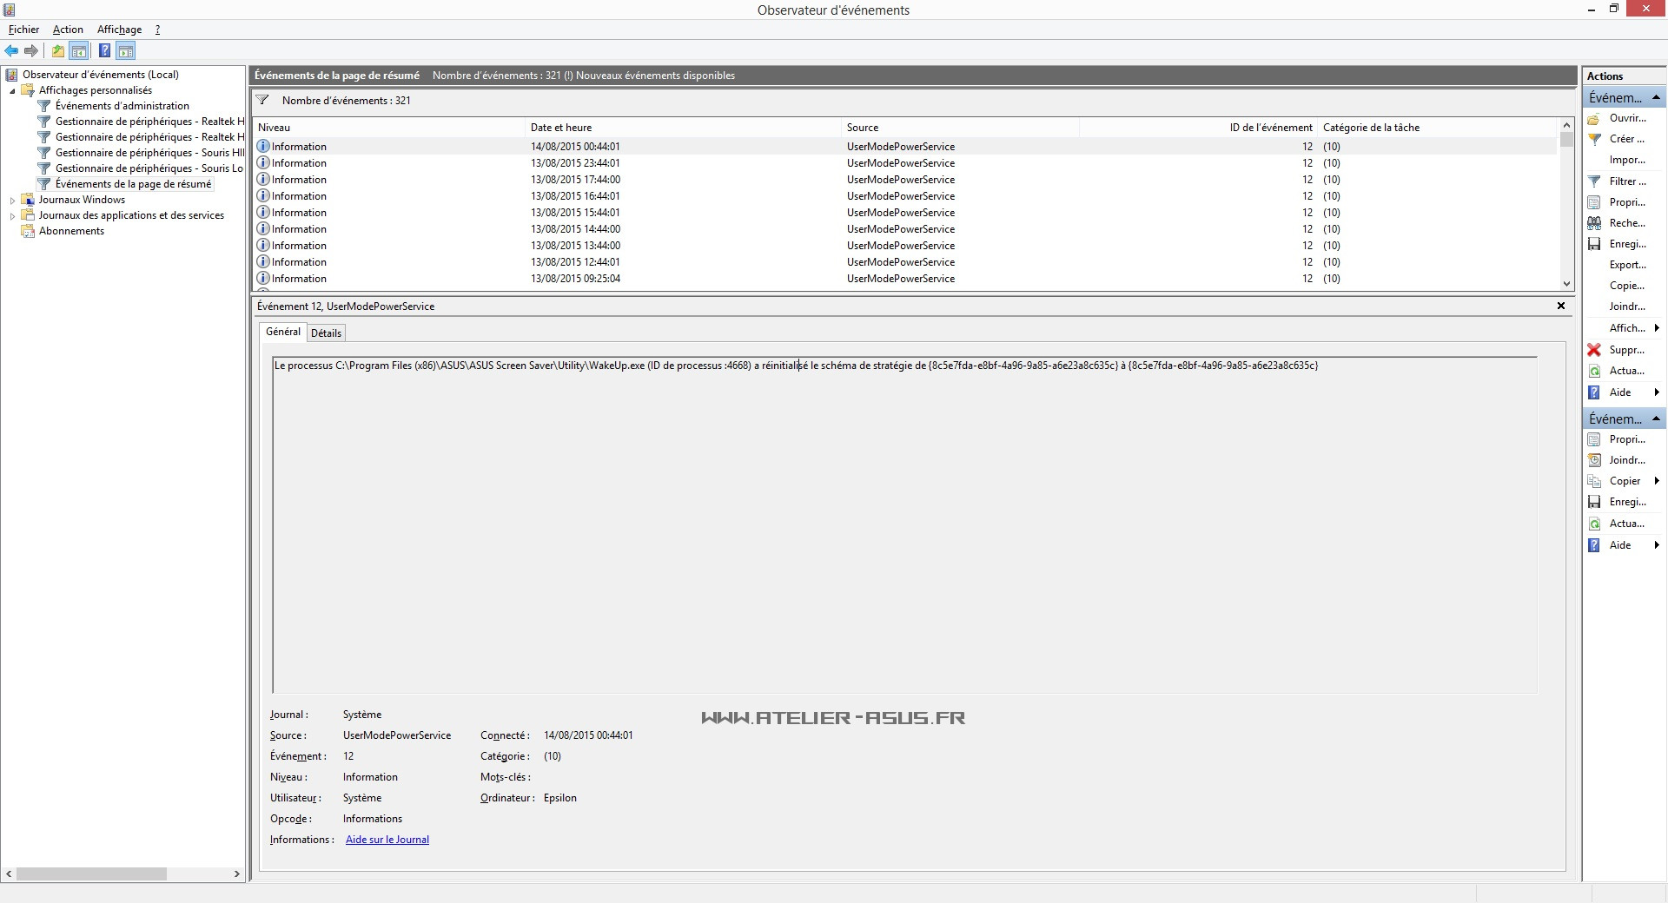
Task: Toggle the Actions pane toolbar icon
Action: 126,51
